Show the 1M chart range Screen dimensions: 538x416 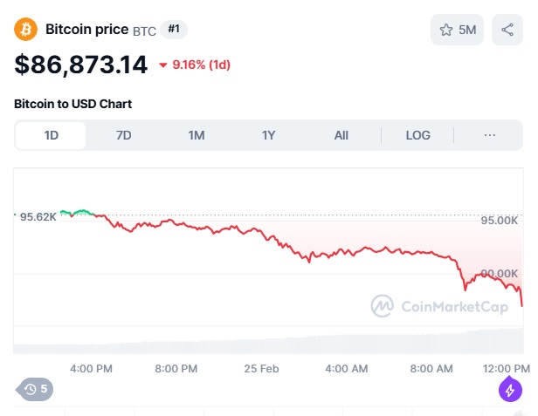click(196, 135)
